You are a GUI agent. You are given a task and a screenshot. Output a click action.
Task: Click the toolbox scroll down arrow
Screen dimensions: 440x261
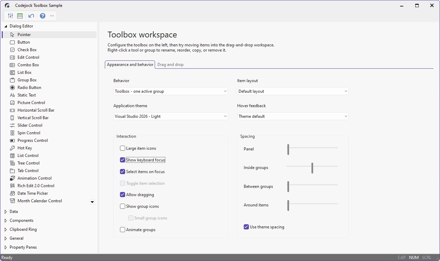[x=92, y=202]
